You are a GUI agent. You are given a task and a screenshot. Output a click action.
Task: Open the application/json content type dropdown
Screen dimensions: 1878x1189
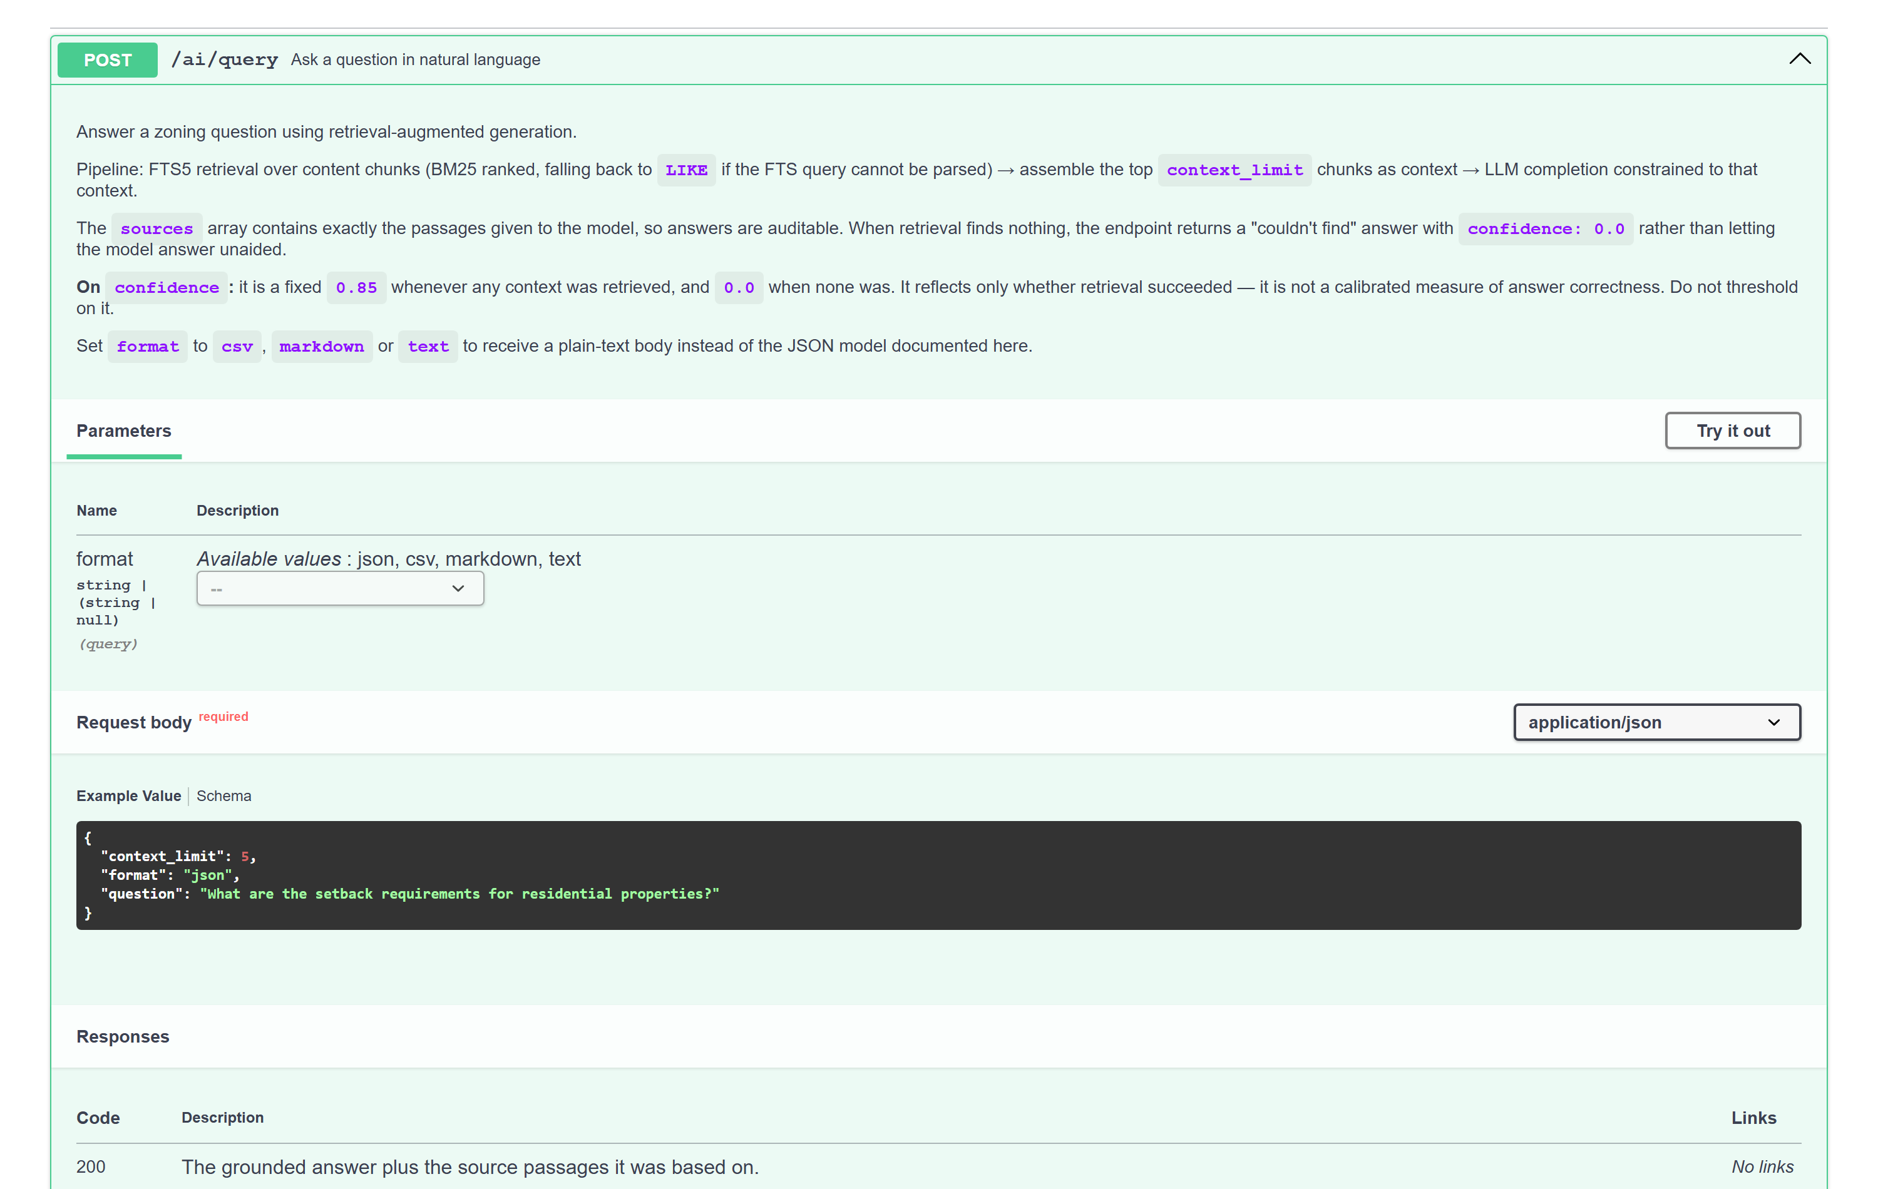click(x=1656, y=722)
